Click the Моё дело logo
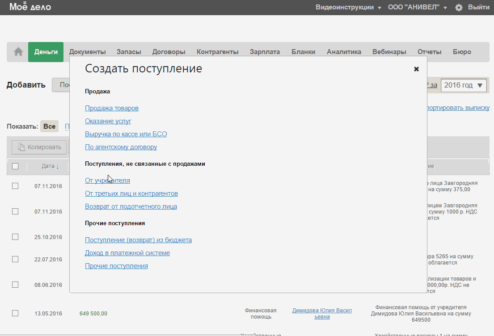The image size is (494, 336). point(30,7)
